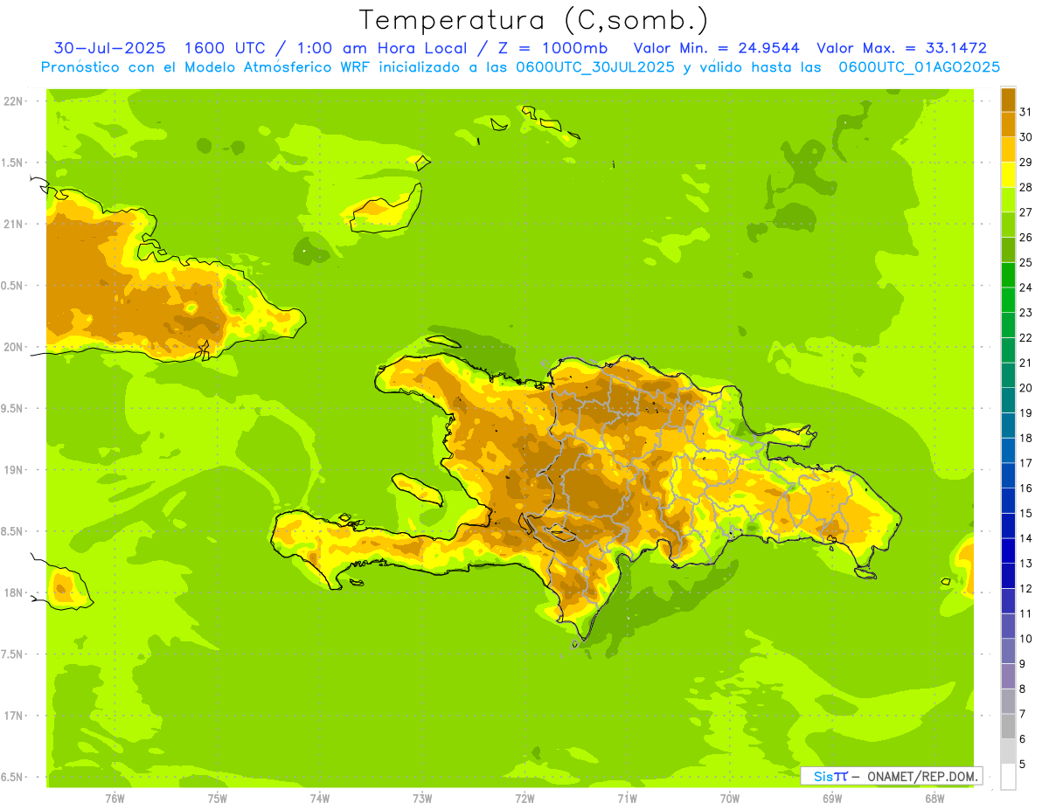Click the legend value "16"
Viewport: 1049px width, 810px height.
click(x=1025, y=488)
